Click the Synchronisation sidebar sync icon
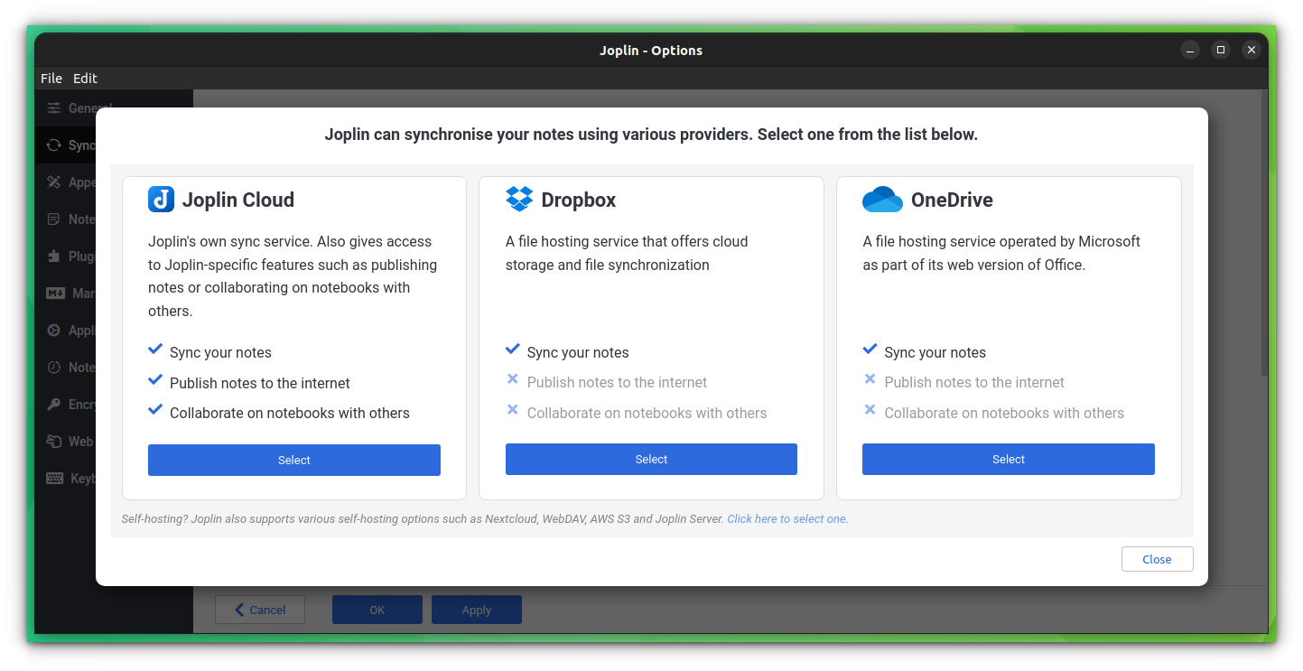This screenshot has height=671, width=1303. click(54, 145)
